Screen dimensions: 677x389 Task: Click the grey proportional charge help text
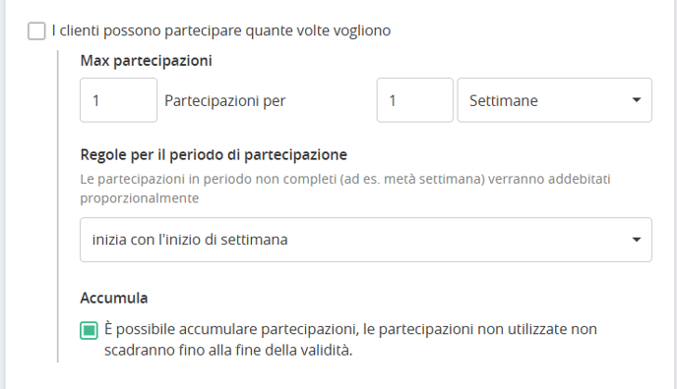[x=345, y=189]
